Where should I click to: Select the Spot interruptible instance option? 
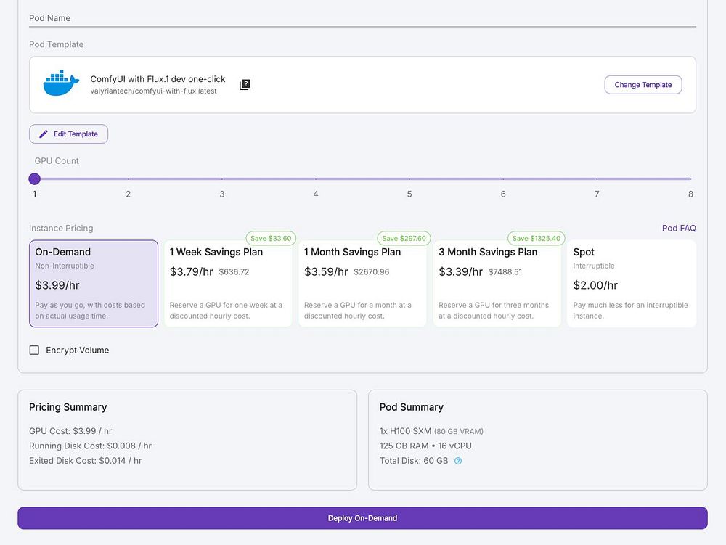631,284
